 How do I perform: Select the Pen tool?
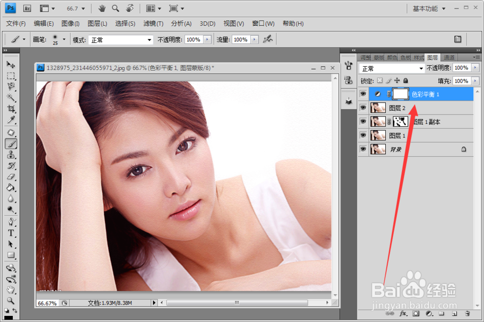(11, 222)
